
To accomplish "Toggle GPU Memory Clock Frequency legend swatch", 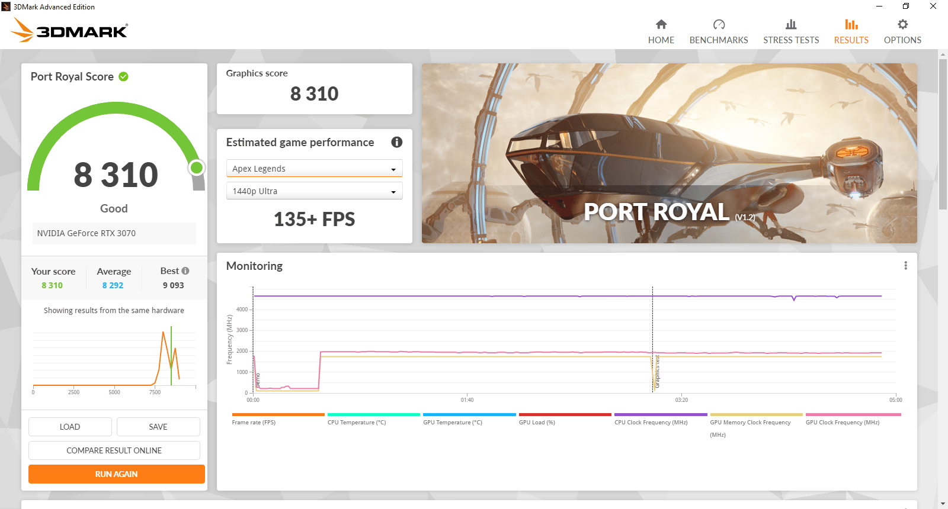I will (757, 415).
